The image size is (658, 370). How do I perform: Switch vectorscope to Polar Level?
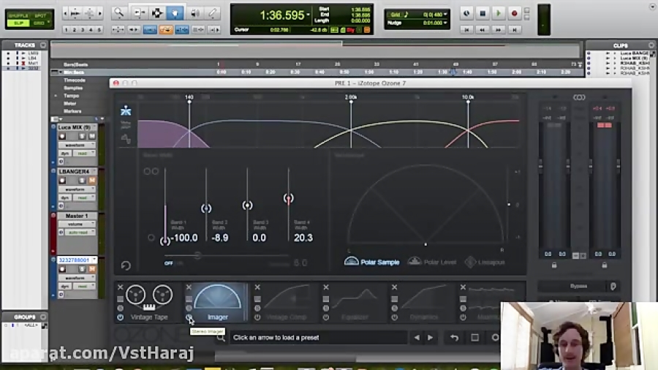pyautogui.click(x=432, y=263)
